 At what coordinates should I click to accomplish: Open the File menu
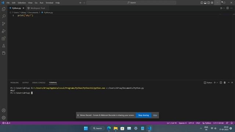[x=8, y=3]
